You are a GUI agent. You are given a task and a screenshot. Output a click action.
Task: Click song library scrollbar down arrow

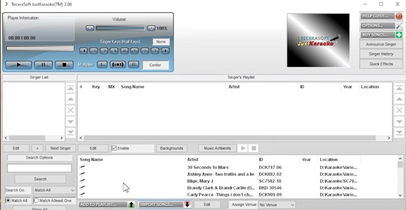click(400, 195)
